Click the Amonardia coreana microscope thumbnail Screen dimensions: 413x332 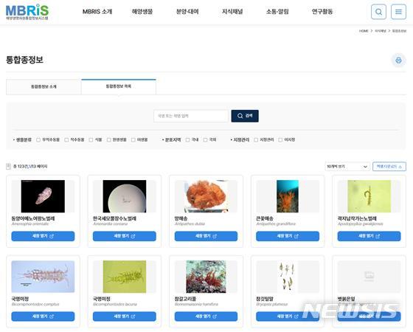pyautogui.click(x=125, y=196)
